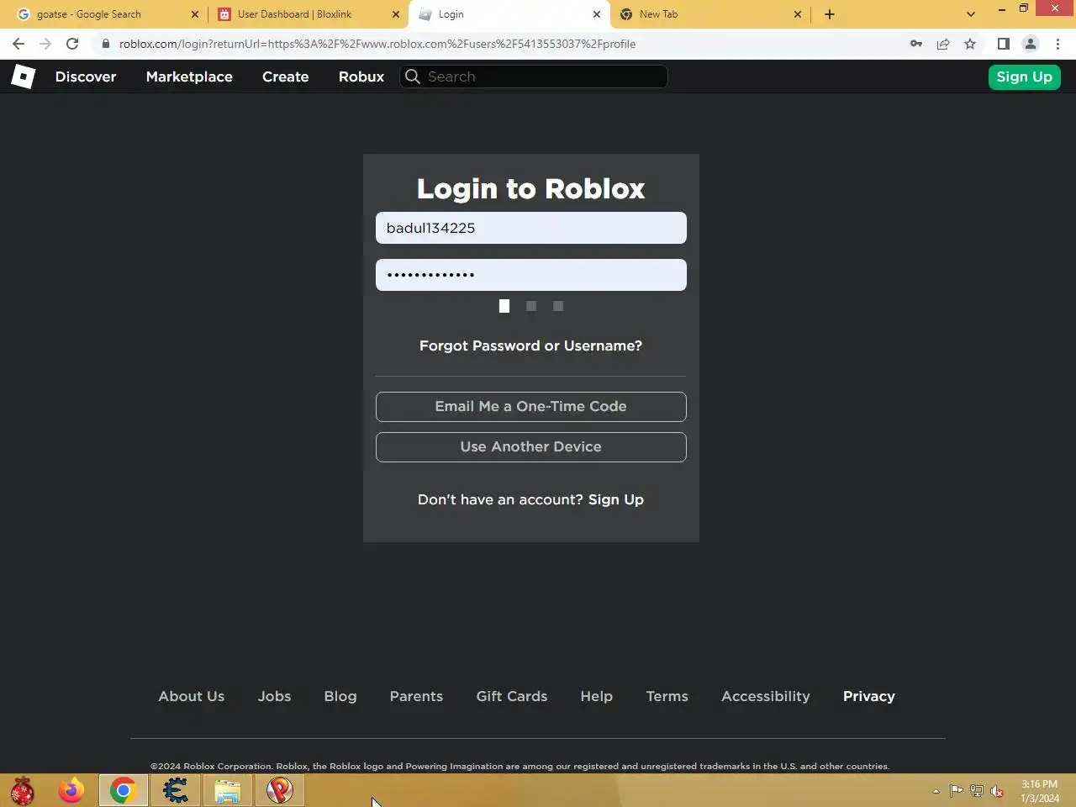Viewport: 1076px width, 807px height.
Task: Click the Roblox Search field
Action: coord(534,76)
